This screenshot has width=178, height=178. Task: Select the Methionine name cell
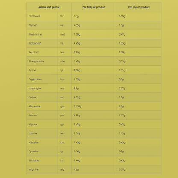42,34
